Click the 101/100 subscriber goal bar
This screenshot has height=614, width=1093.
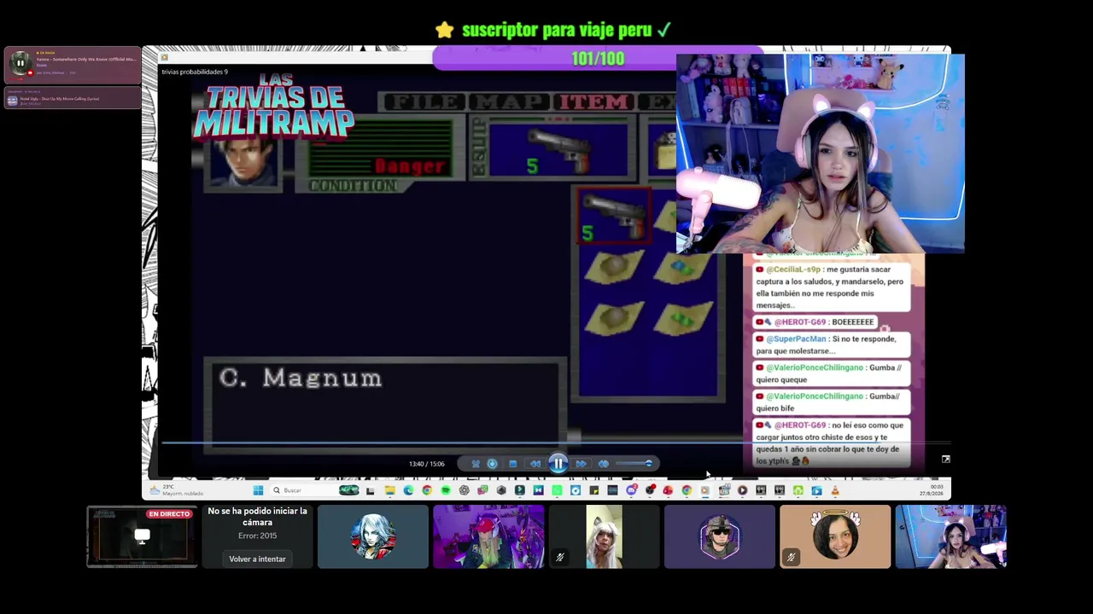click(598, 58)
